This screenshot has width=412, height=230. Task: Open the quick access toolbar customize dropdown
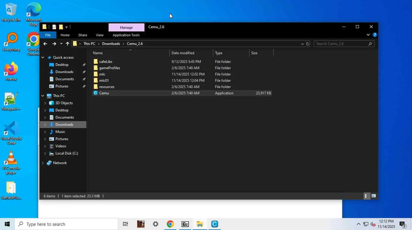point(66,27)
